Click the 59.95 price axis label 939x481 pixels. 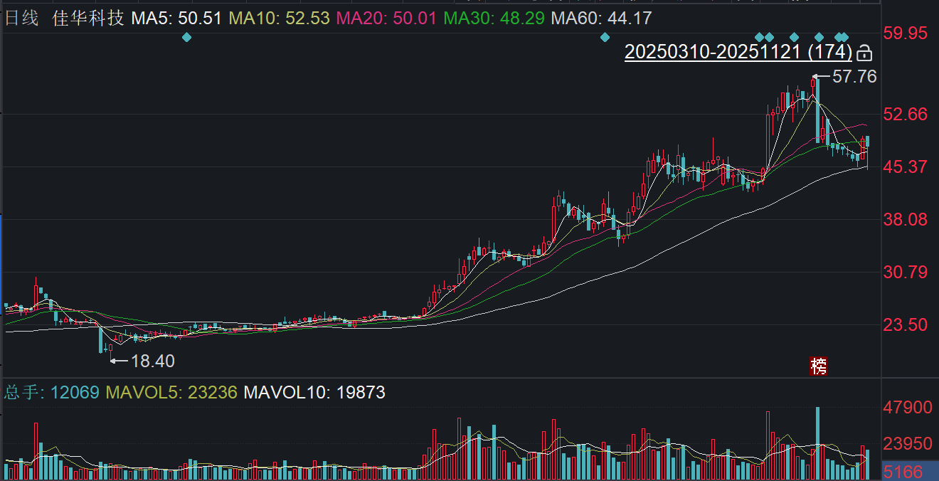point(905,33)
